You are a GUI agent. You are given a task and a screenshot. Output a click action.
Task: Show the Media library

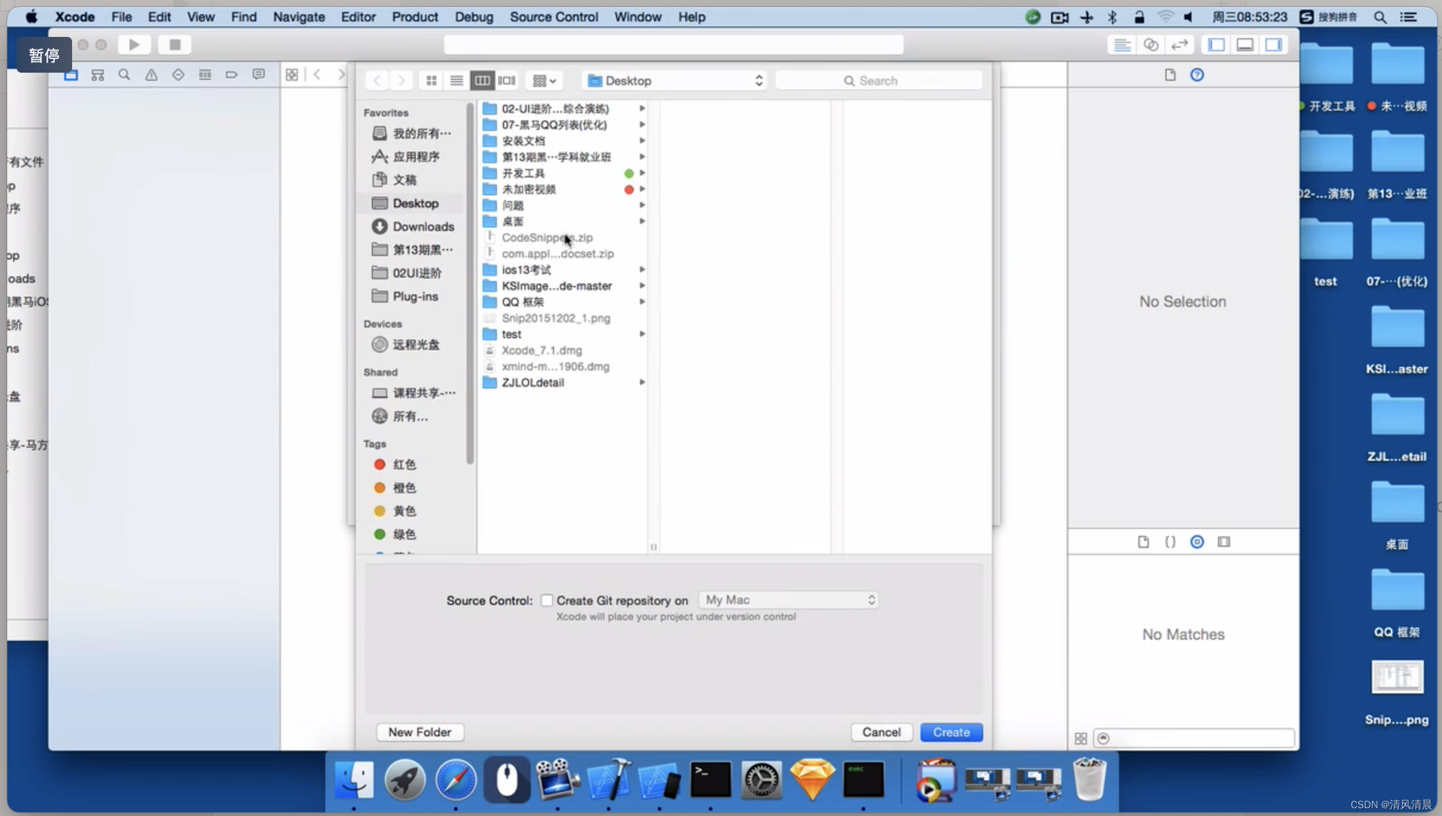pyautogui.click(x=1224, y=541)
